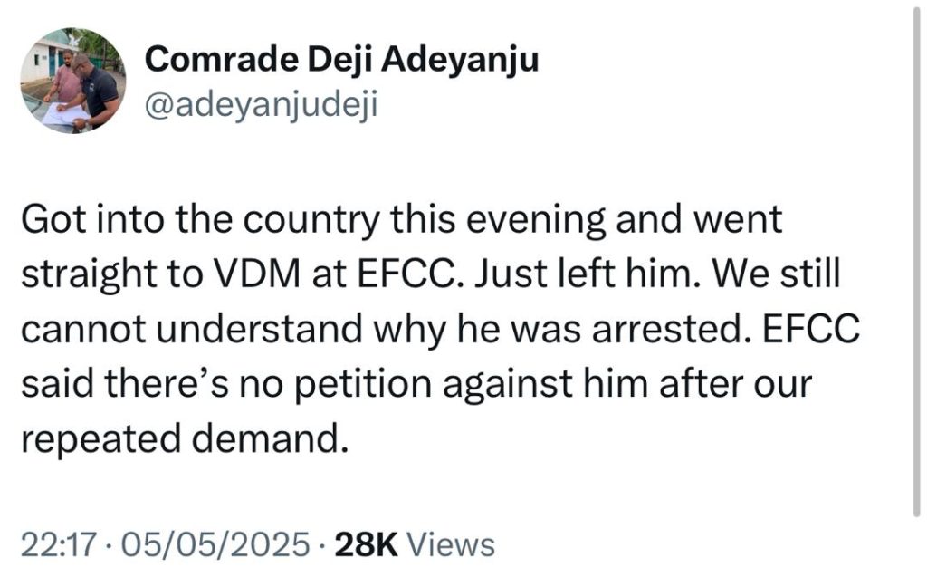Click the display name Comrade Deji Adeyanju
The image size is (927, 577).
coord(341,61)
